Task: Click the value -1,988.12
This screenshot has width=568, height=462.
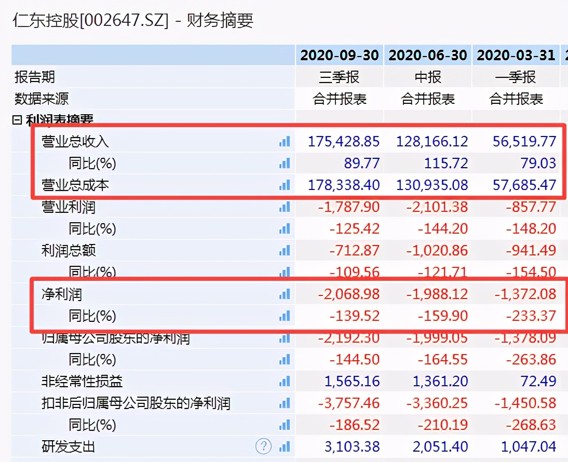Action: tap(437, 294)
